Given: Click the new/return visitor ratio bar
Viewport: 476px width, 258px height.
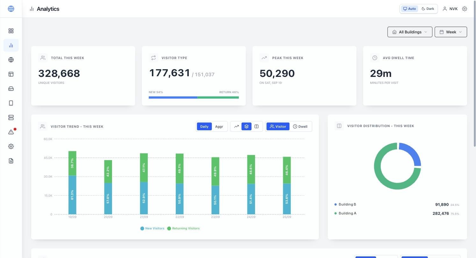Looking at the screenshot, I should click(194, 98).
